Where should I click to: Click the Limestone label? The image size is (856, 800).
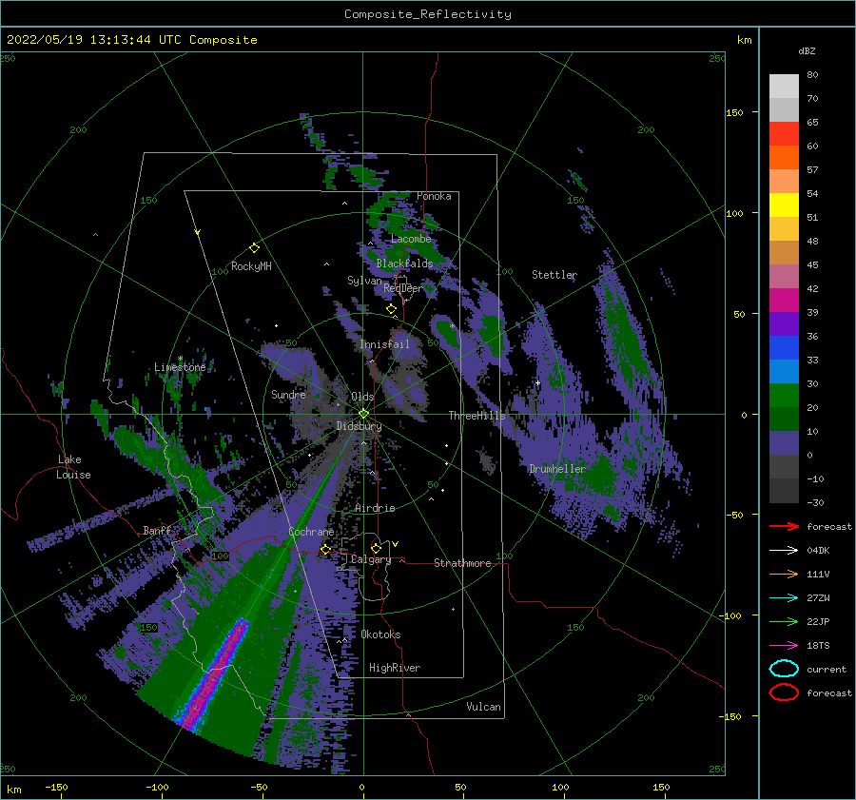(180, 367)
